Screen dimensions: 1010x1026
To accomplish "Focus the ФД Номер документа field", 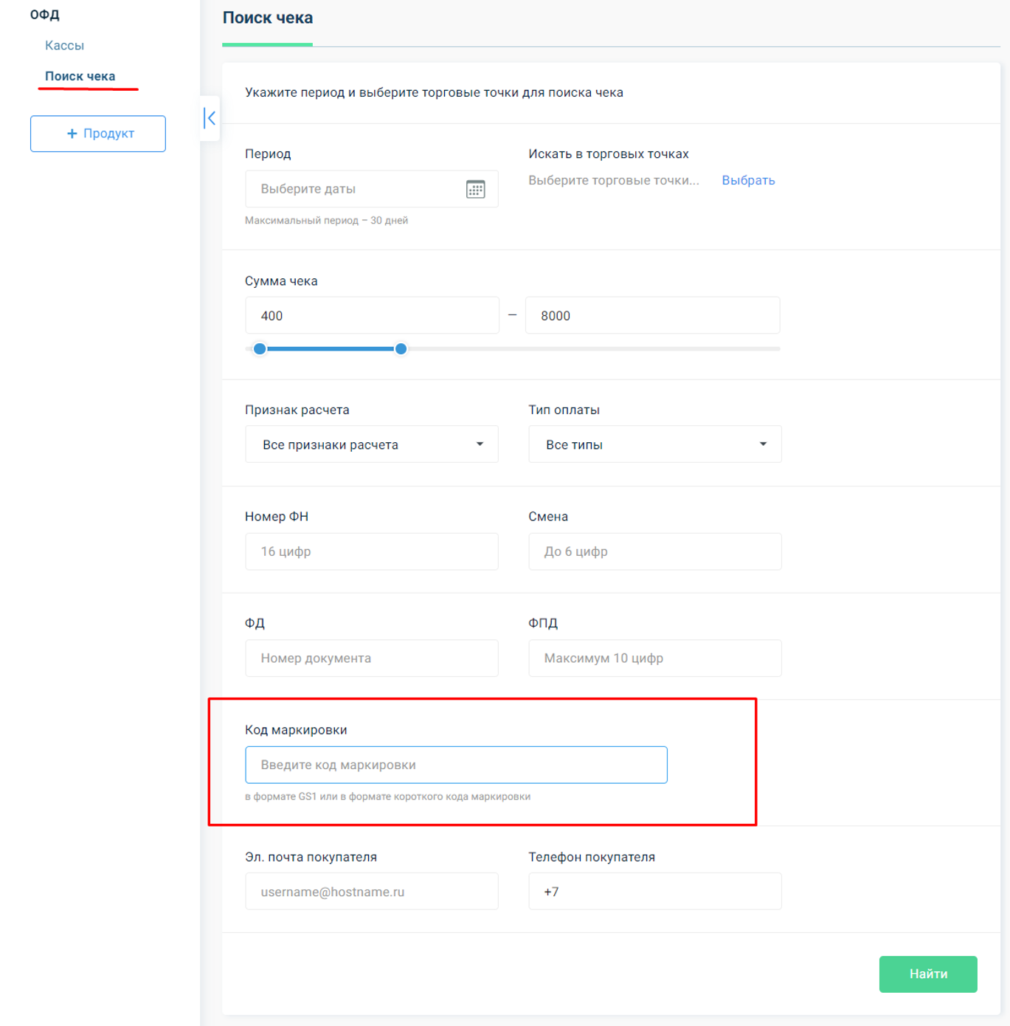I will tap(372, 658).
